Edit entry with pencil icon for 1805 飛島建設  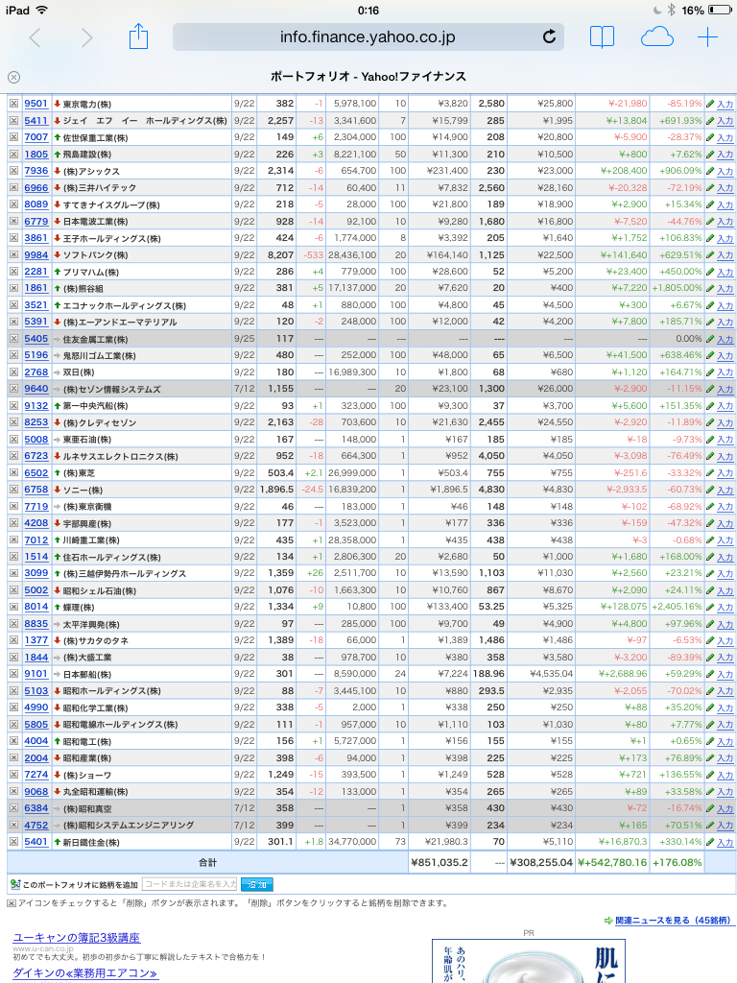pos(710,155)
